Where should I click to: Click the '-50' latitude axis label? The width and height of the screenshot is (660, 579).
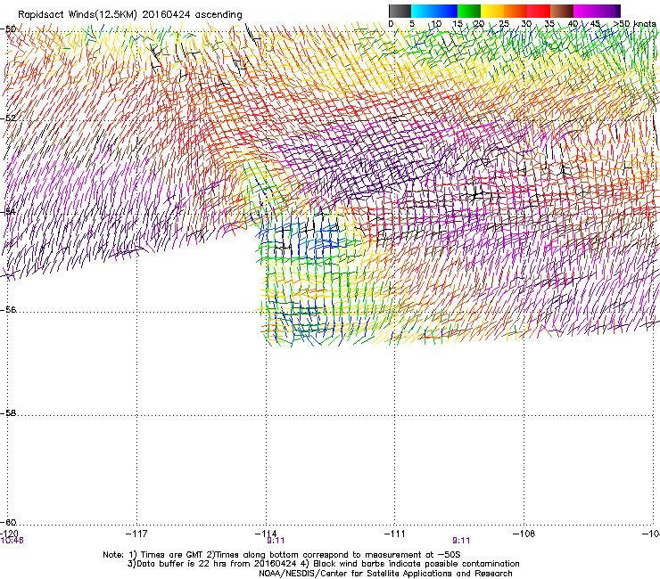[x=8, y=29]
